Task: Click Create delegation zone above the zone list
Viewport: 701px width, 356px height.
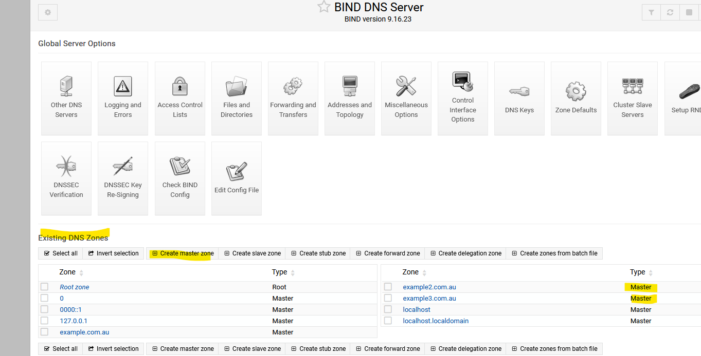Action: click(x=465, y=253)
